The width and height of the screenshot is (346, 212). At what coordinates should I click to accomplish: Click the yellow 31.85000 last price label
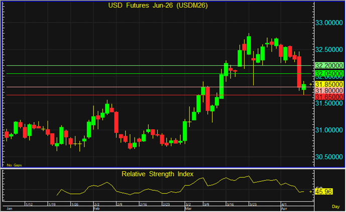[x=329, y=84]
